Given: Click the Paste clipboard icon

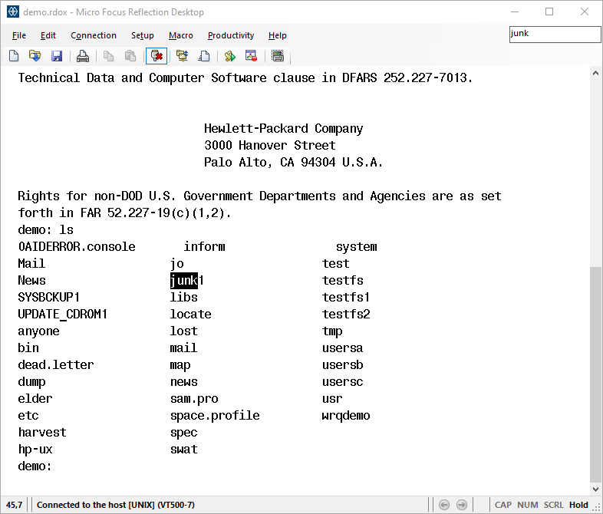Looking at the screenshot, I should [130, 56].
